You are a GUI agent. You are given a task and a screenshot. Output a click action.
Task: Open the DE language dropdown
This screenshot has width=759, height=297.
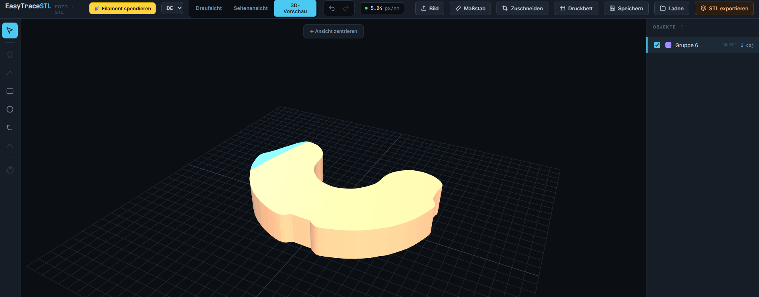click(x=172, y=8)
